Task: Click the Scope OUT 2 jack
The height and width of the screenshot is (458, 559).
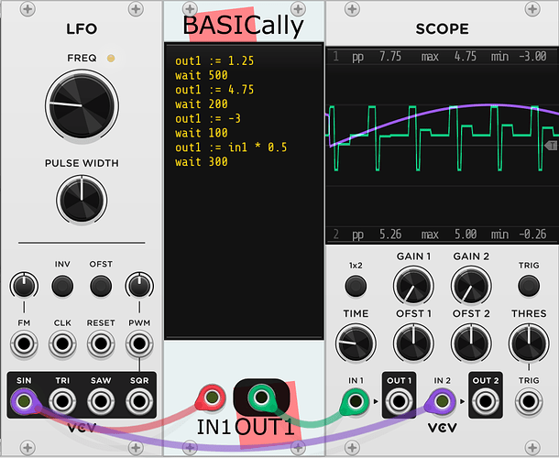Action: [485, 401]
